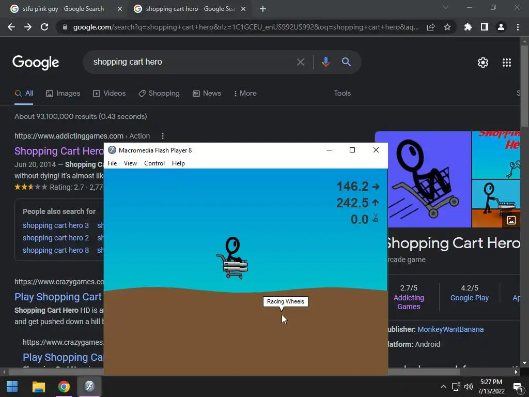Image resolution: width=529 pixels, height=397 pixels.
Task: Select the News search tab
Action: 207,93
